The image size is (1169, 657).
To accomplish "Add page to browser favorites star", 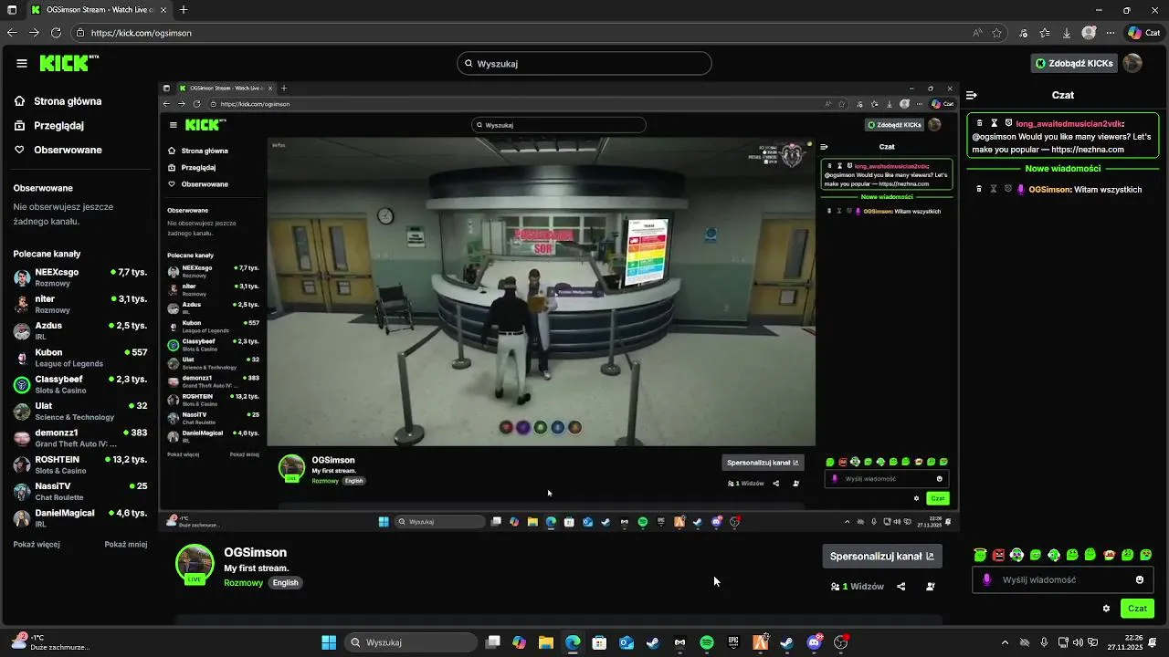I will (997, 33).
